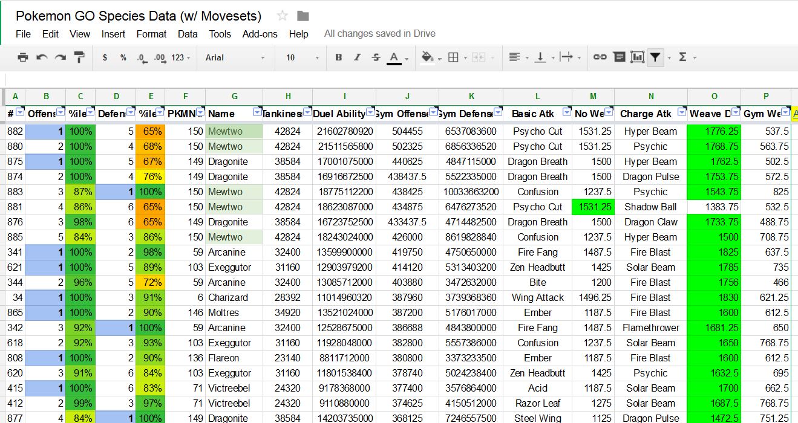798x423 pixels.
Task: Rename the document title
Action: tap(139, 16)
